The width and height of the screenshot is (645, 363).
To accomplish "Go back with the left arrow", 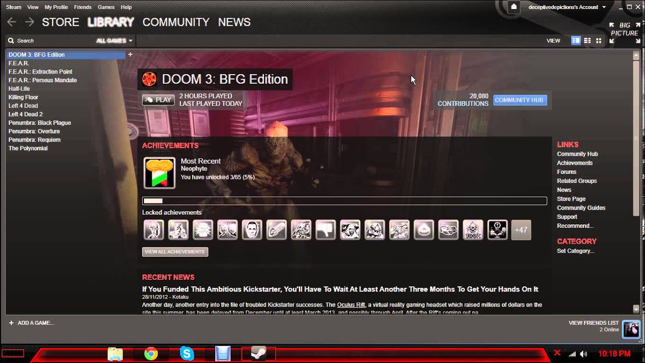I will pos(12,22).
